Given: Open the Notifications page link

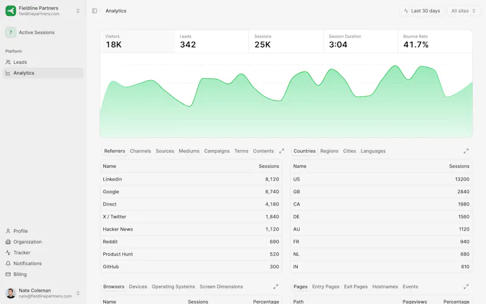Looking at the screenshot, I should coord(43,263).
